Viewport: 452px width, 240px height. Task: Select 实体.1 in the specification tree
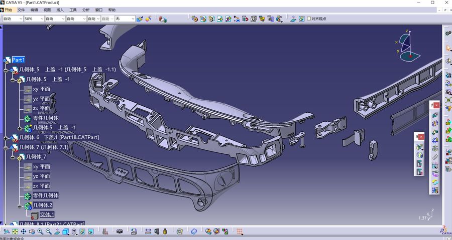(47, 215)
